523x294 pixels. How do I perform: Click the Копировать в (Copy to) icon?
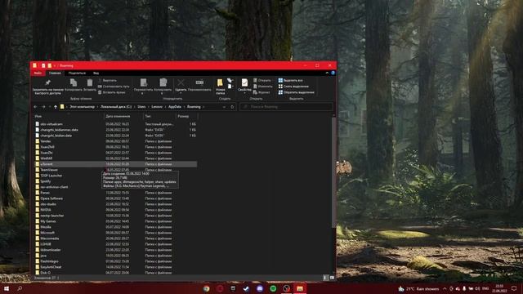coord(163,82)
